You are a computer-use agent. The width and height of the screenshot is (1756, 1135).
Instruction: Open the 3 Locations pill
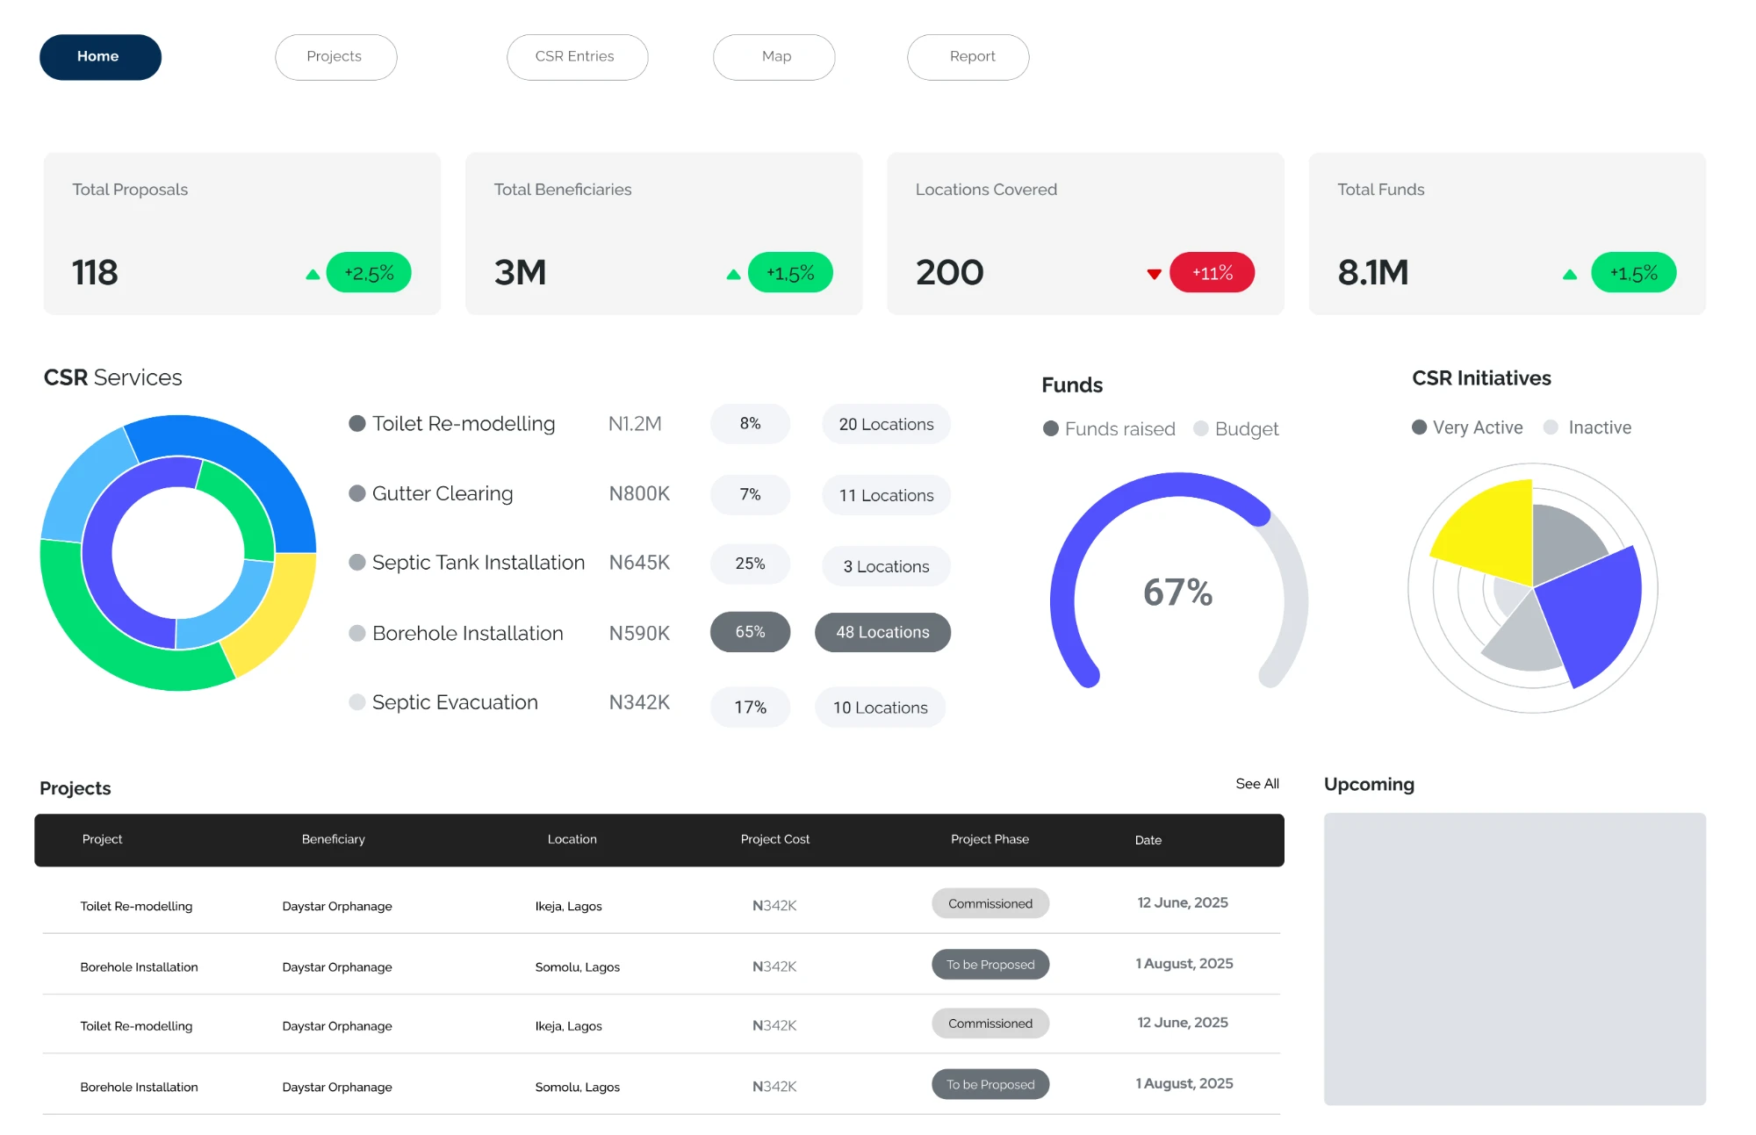tap(887, 566)
